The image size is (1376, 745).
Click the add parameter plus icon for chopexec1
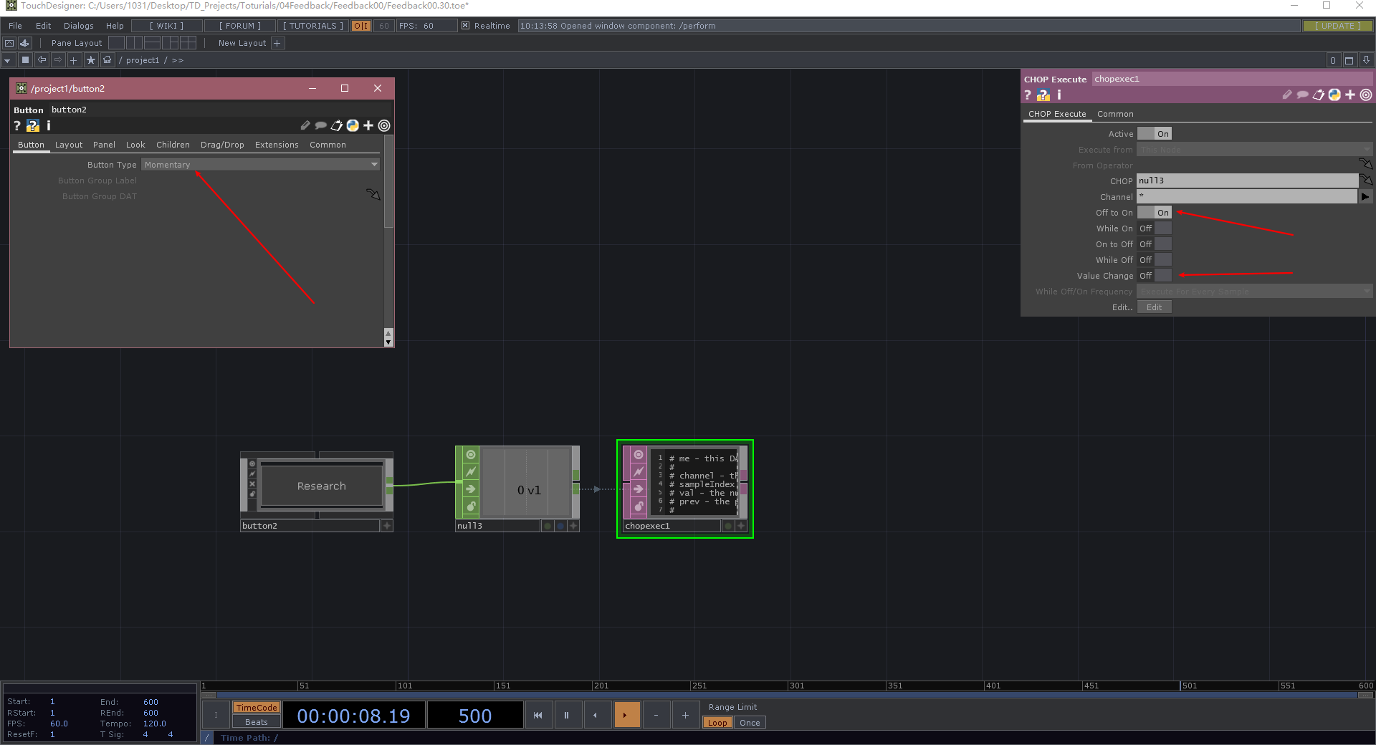click(x=1349, y=95)
